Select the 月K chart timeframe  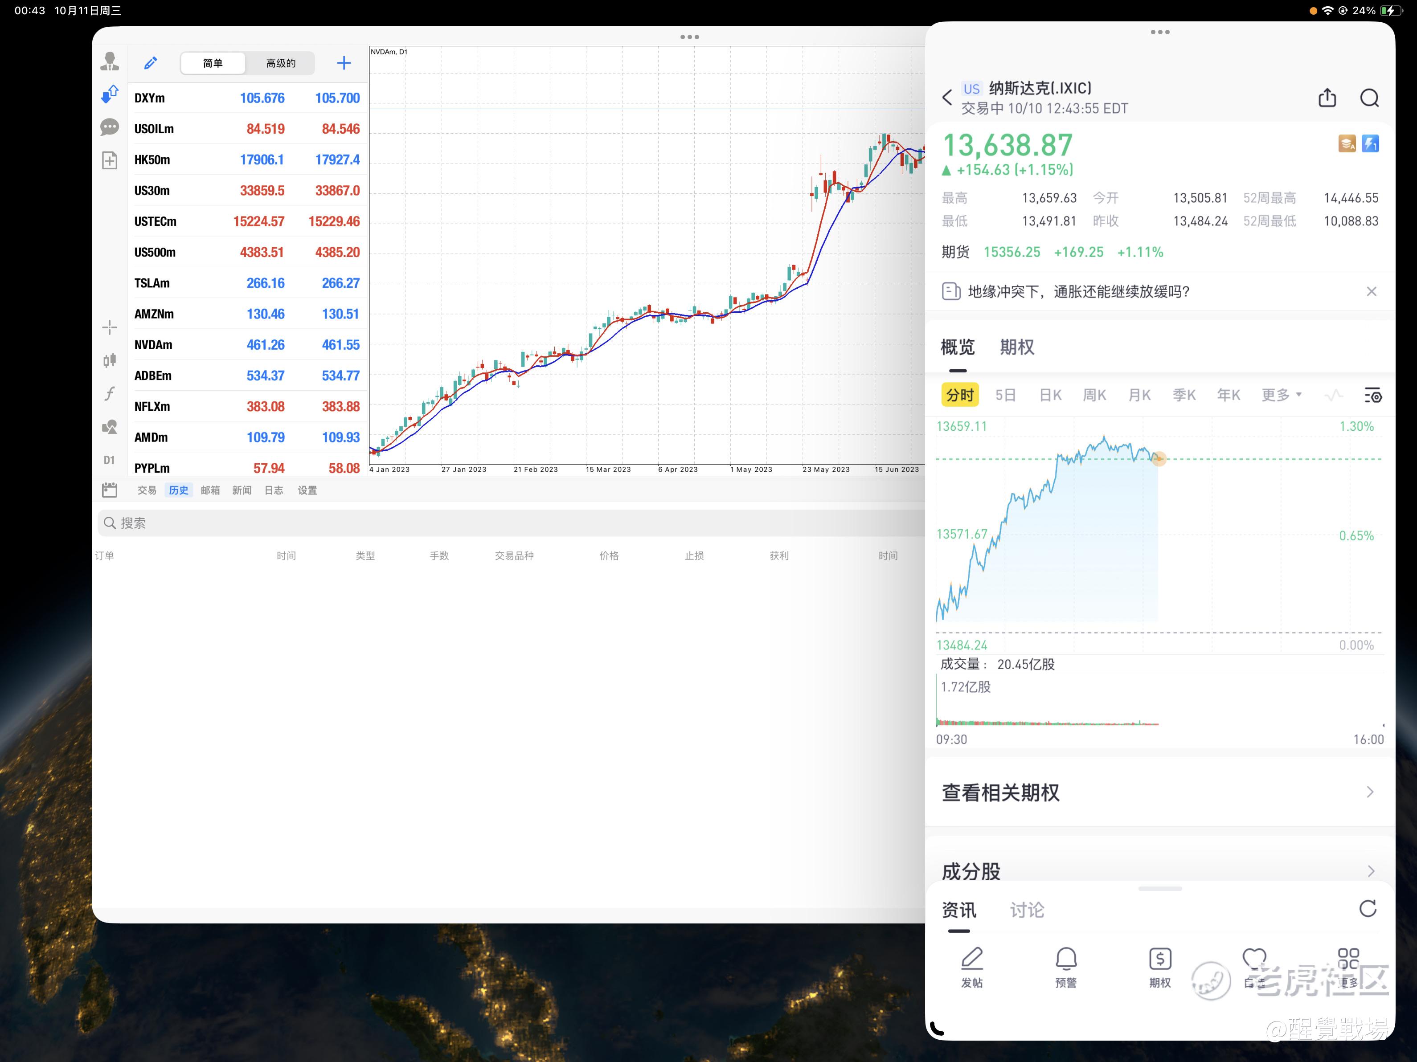pyautogui.click(x=1139, y=395)
